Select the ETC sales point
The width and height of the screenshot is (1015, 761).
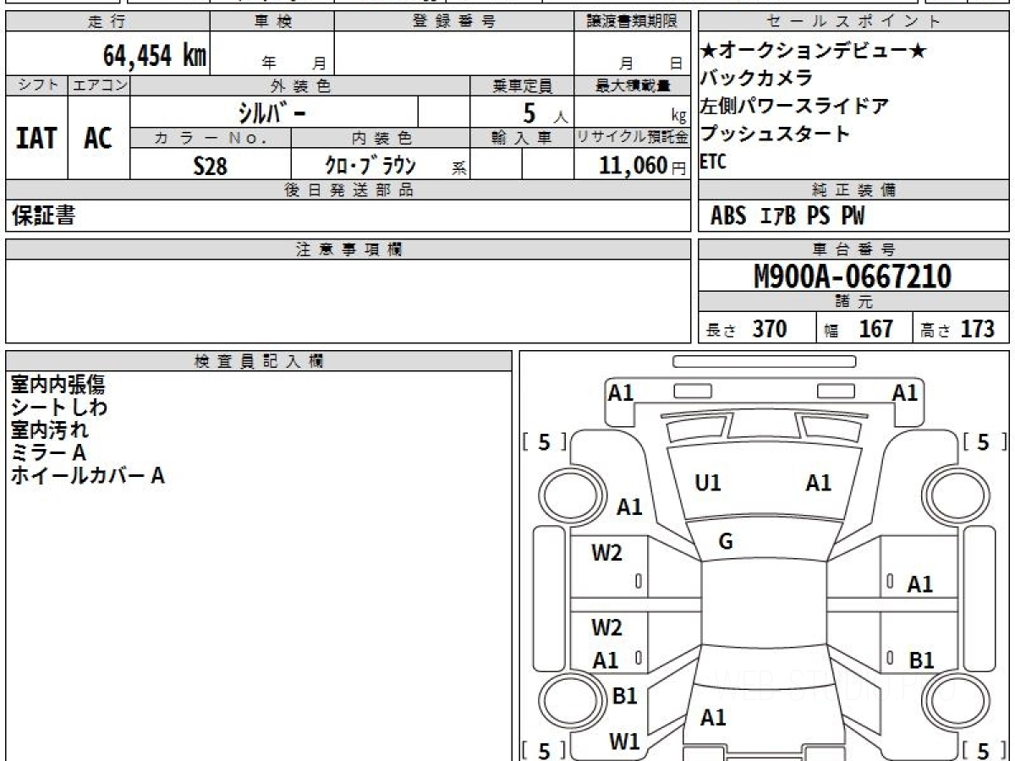click(713, 162)
